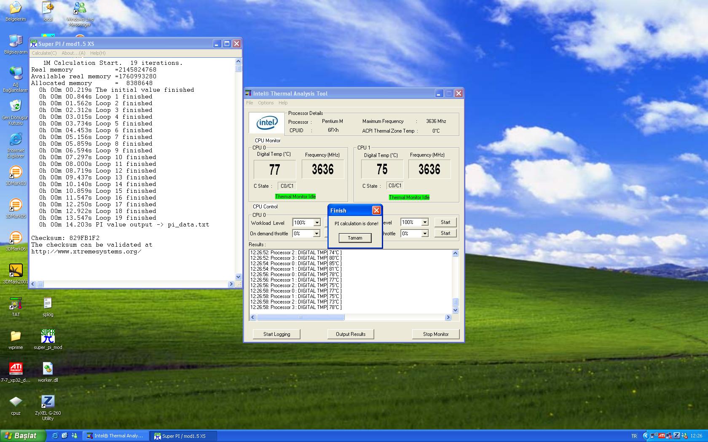The height and width of the screenshot is (442, 708).
Task: Launch the 3DMark2001 desktop shortcut
Action: click(16, 274)
